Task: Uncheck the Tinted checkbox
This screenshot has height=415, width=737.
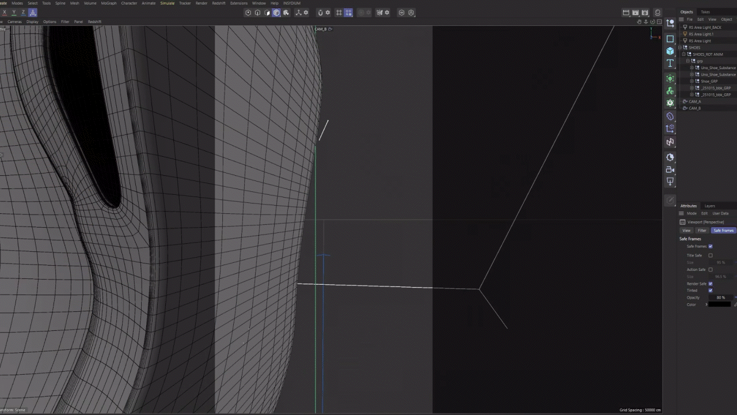Action: (710, 290)
